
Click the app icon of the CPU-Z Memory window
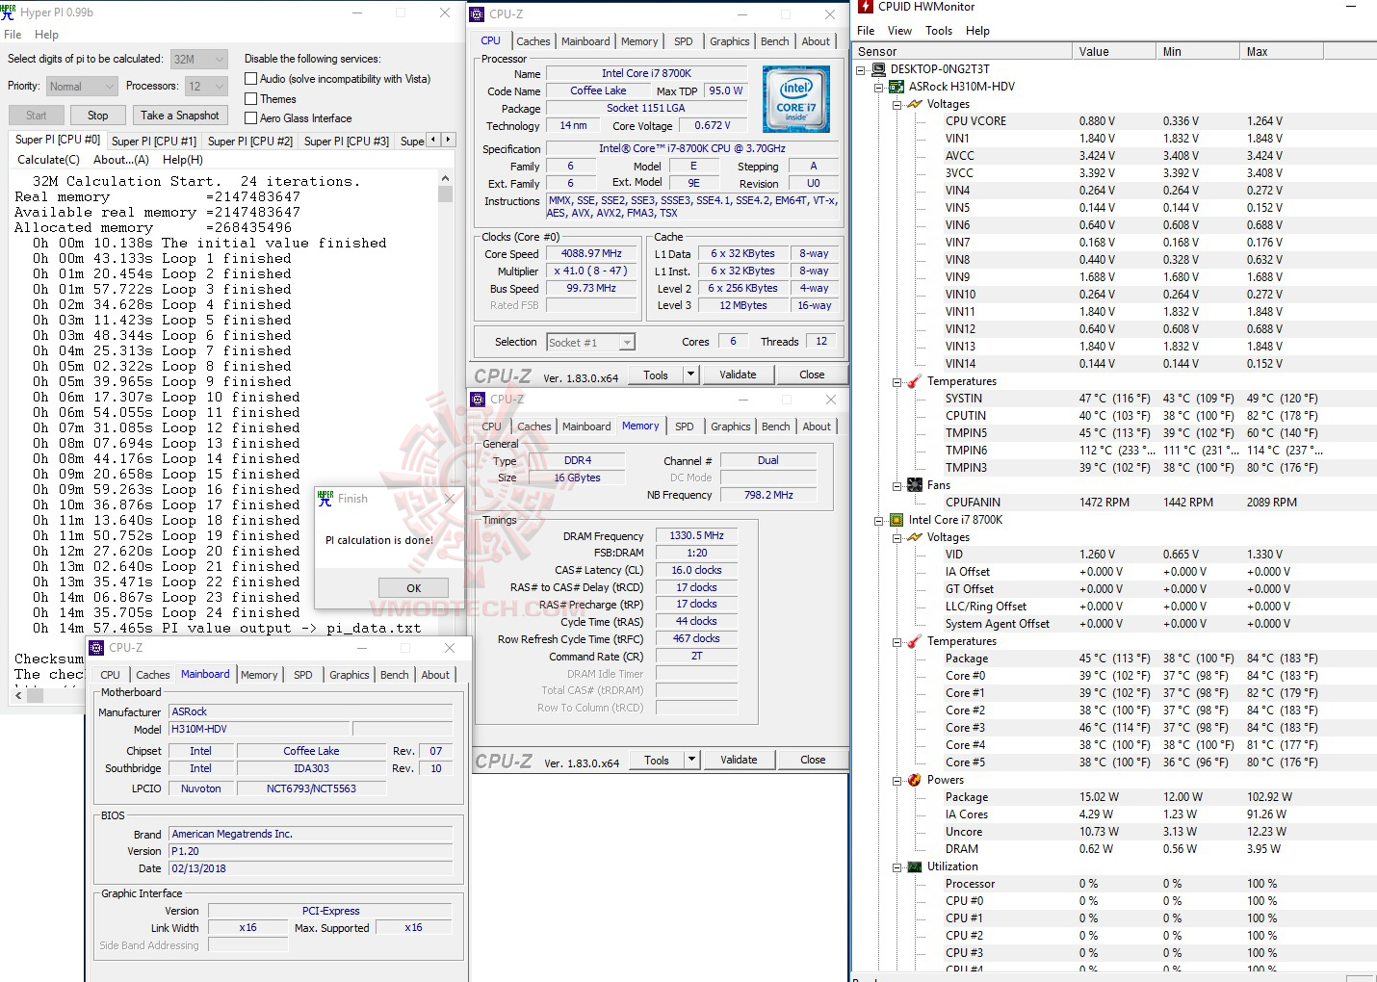(478, 400)
